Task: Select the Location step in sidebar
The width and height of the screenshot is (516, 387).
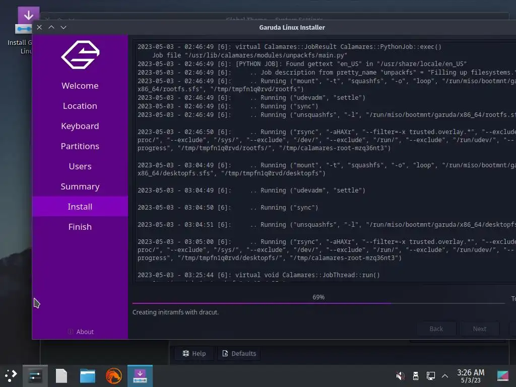Action: pos(80,106)
